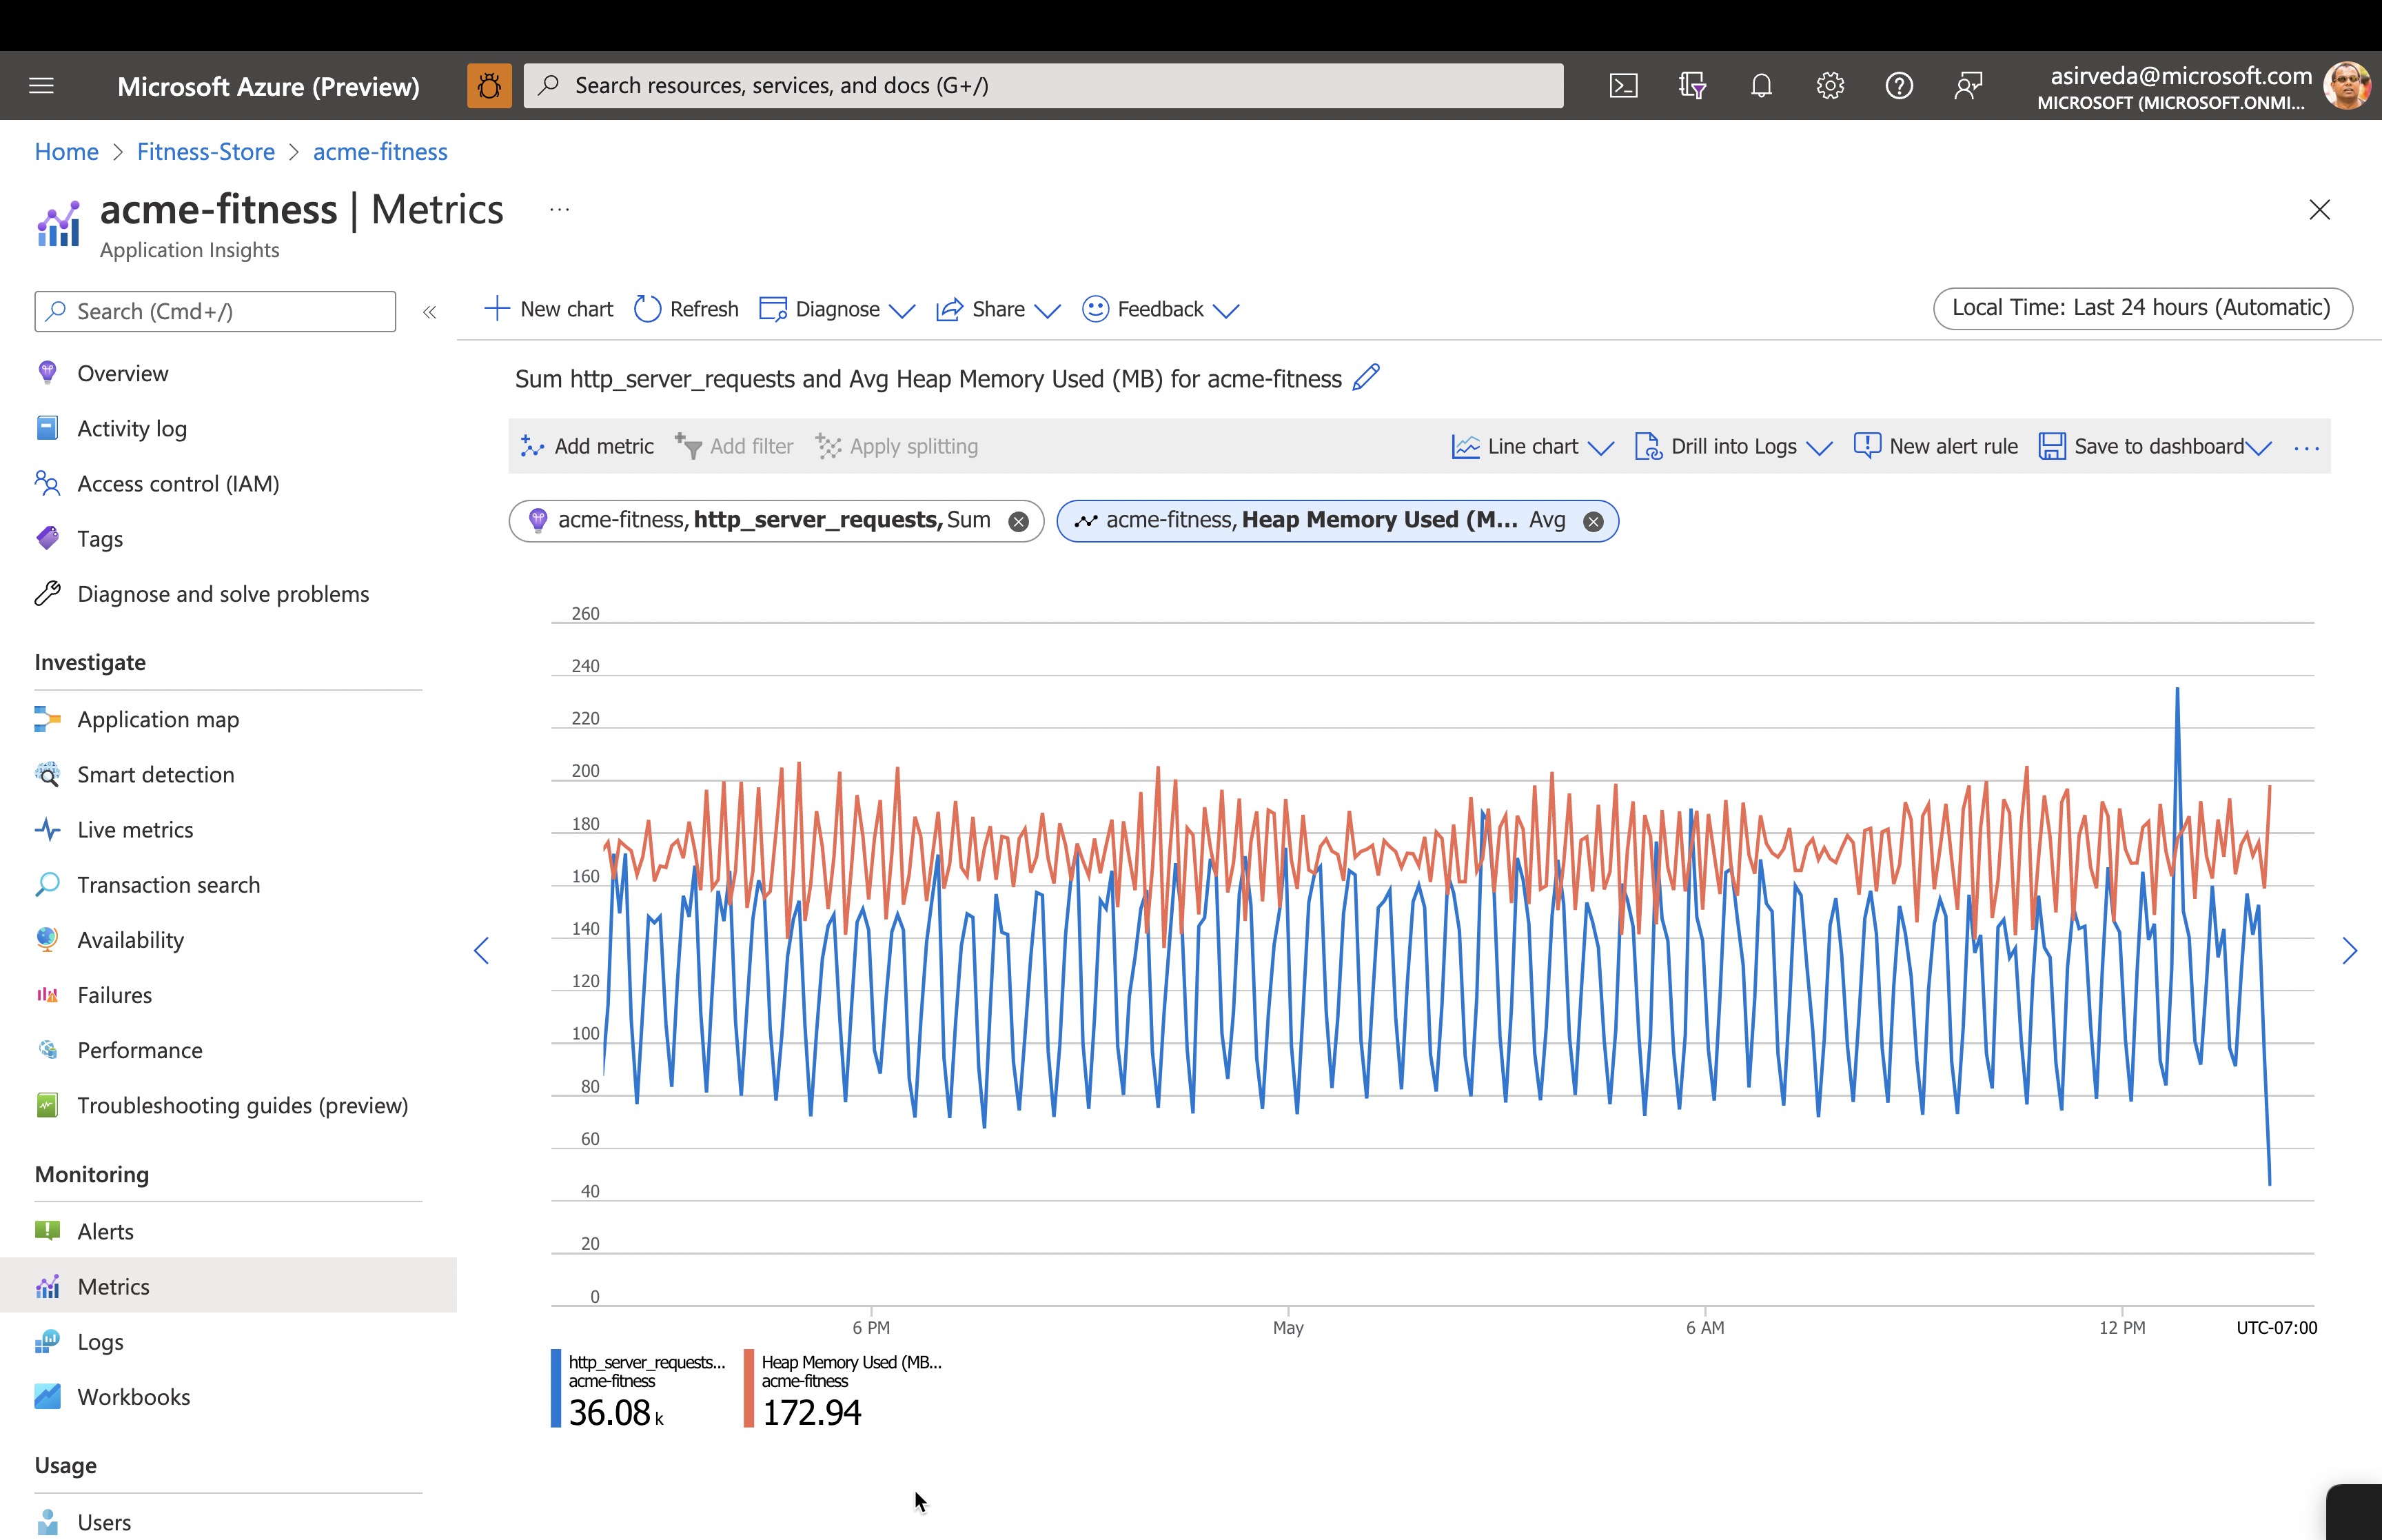2382x1540 pixels.
Task: Open Live metrics in the sidebar
Action: coord(135,830)
